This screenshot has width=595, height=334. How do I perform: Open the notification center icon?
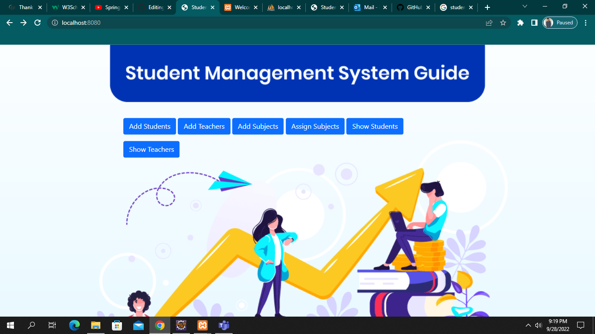[x=581, y=325]
